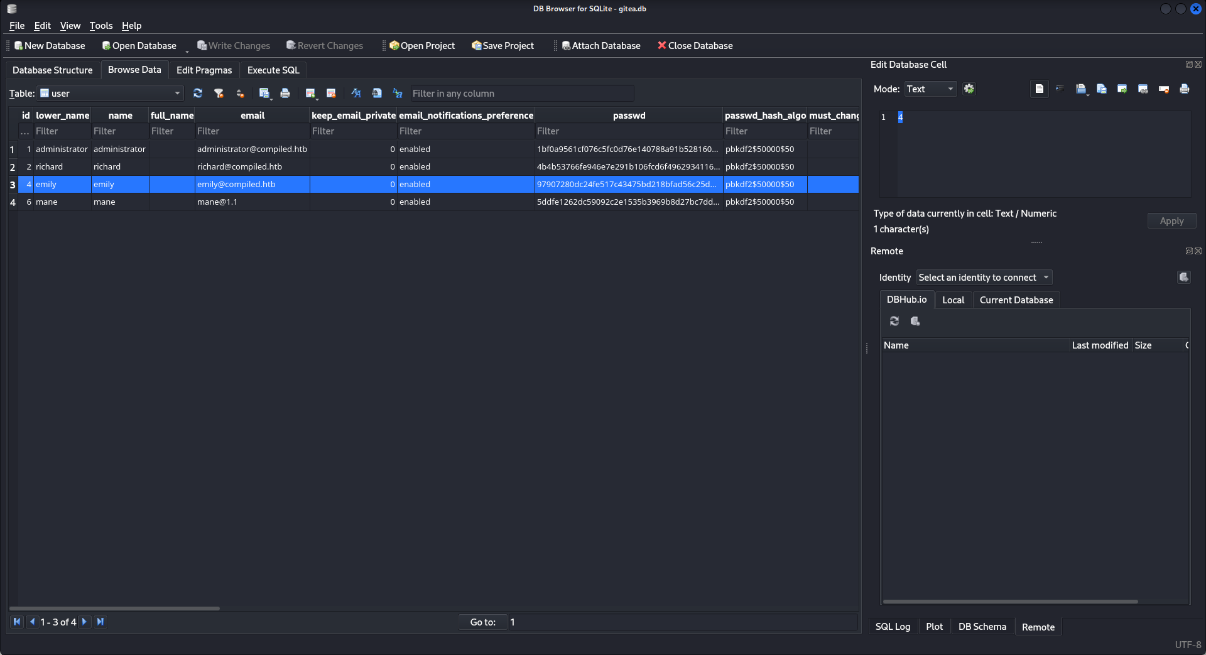Save table as currently displayed icon
Screen dimensions: 1206x655
click(x=264, y=94)
